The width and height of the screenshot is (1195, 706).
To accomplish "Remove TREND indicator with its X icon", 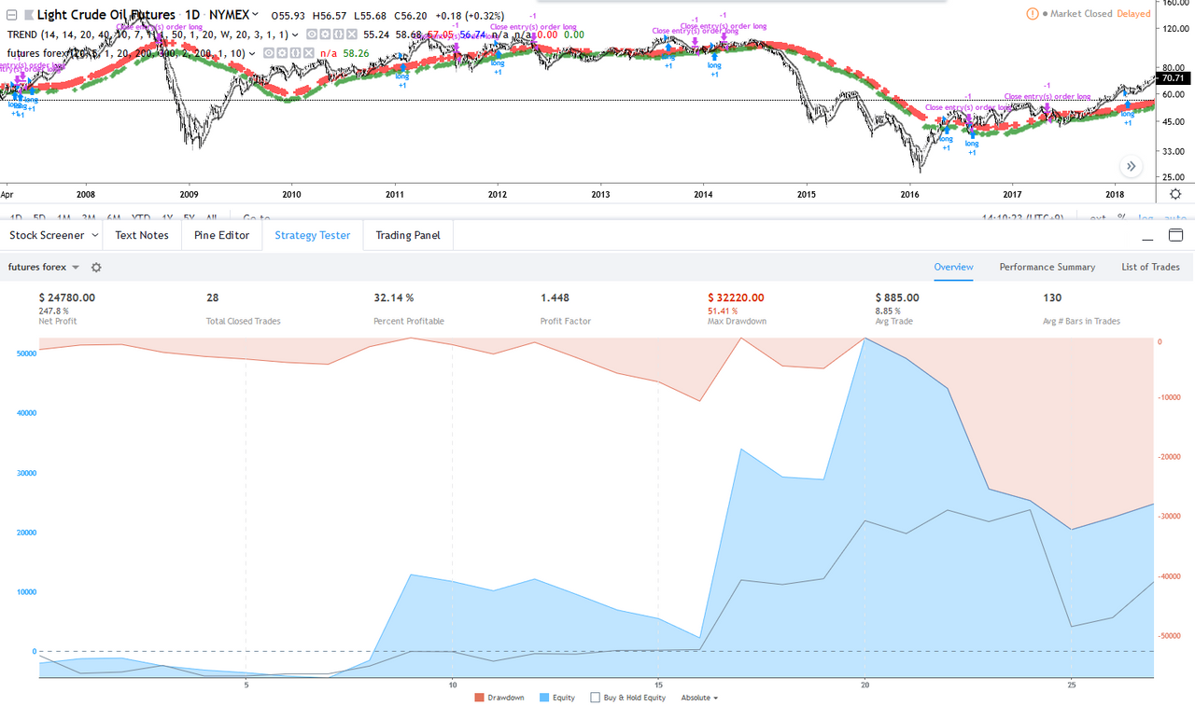I will [351, 35].
